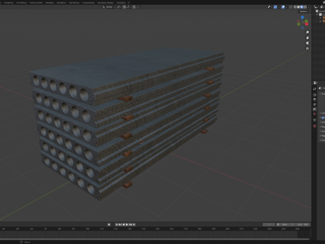The width and height of the screenshot is (325, 244).
Task: Select wireframe viewport shading icon
Action: (295, 7)
